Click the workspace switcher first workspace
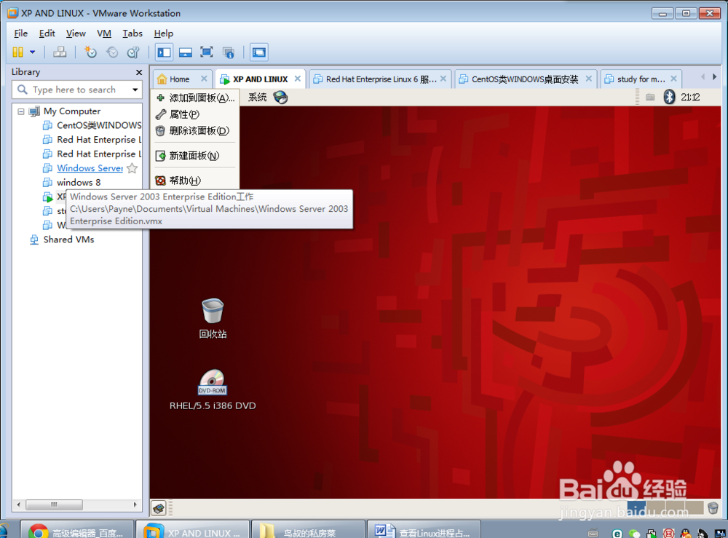Image resolution: width=728 pixels, height=538 pixels. [x=636, y=507]
